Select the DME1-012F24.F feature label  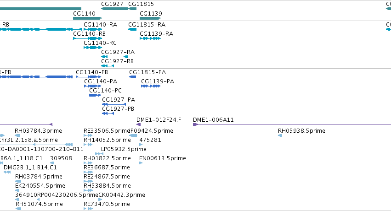(x=159, y=120)
